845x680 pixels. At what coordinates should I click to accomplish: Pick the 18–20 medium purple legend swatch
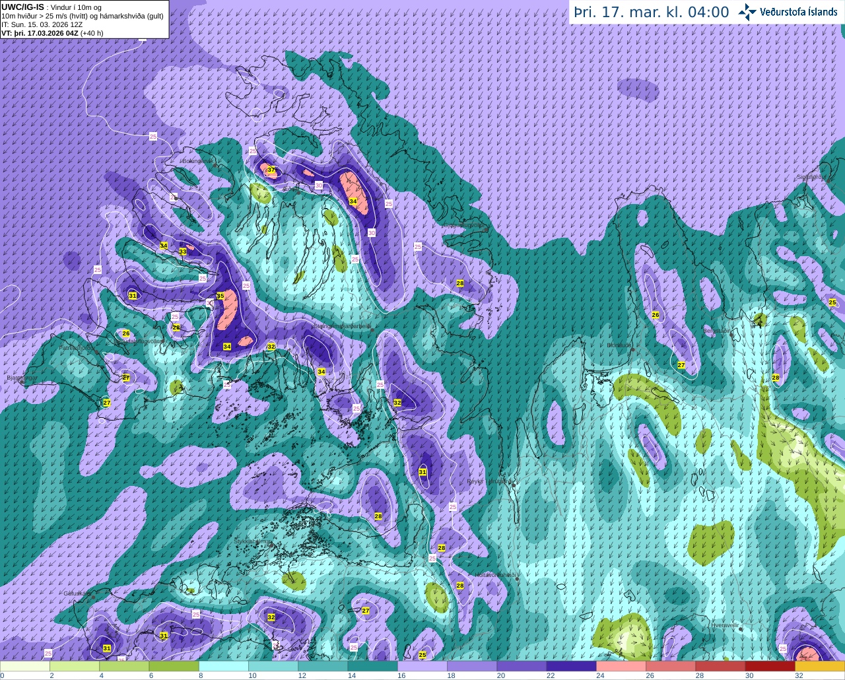(x=472, y=666)
